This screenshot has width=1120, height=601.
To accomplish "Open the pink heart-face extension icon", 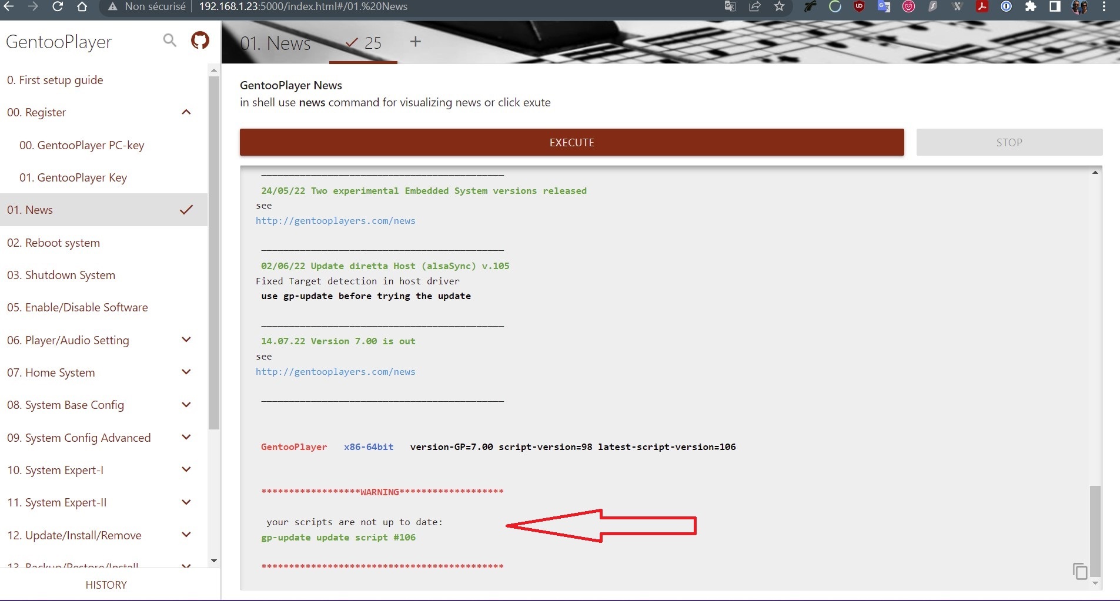I will pos(908,6).
